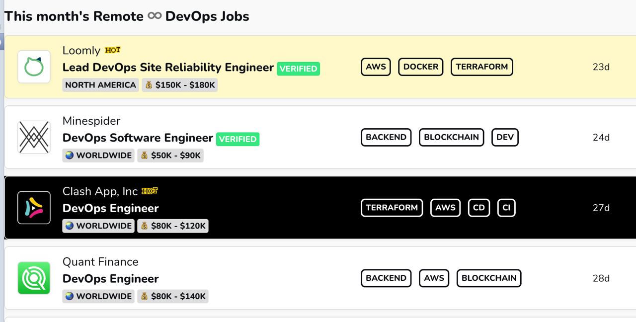The image size is (636, 322).
Task: Select the CI tag on Clash App job
Action: (x=506, y=208)
